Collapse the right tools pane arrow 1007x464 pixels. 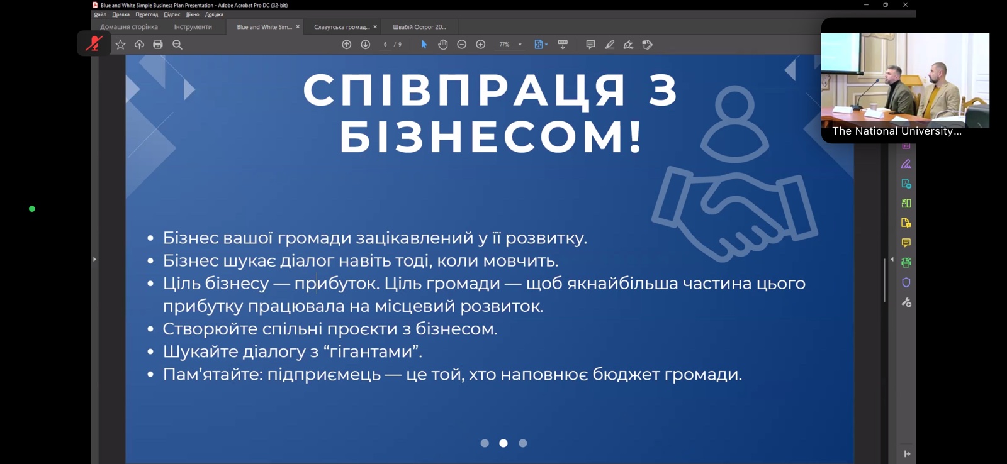[892, 259]
